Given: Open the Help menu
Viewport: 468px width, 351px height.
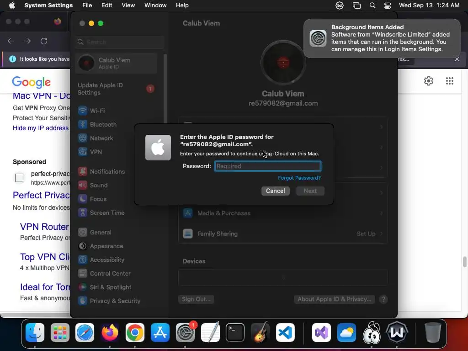Looking at the screenshot, I should point(182,5).
